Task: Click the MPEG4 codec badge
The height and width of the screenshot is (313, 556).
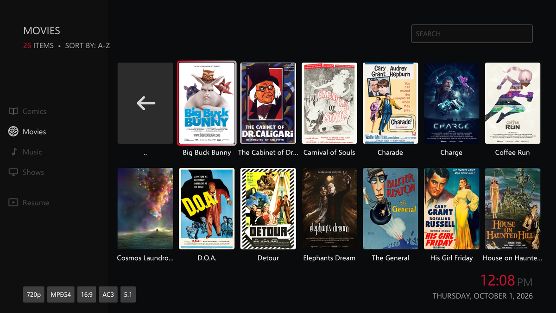Action: pos(61,294)
